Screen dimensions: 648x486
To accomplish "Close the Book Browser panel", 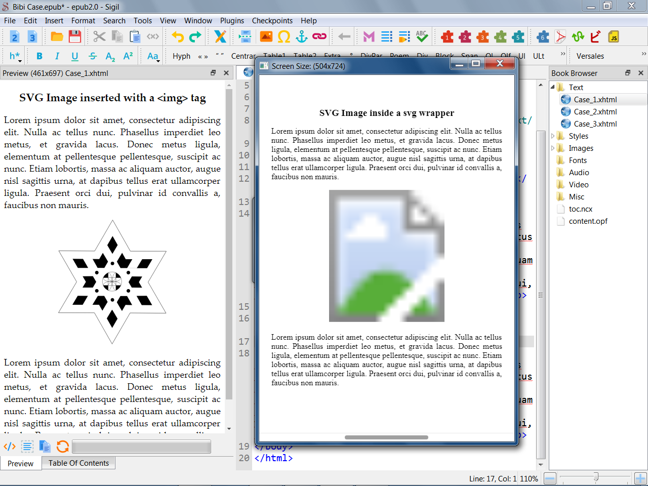I will click(641, 73).
